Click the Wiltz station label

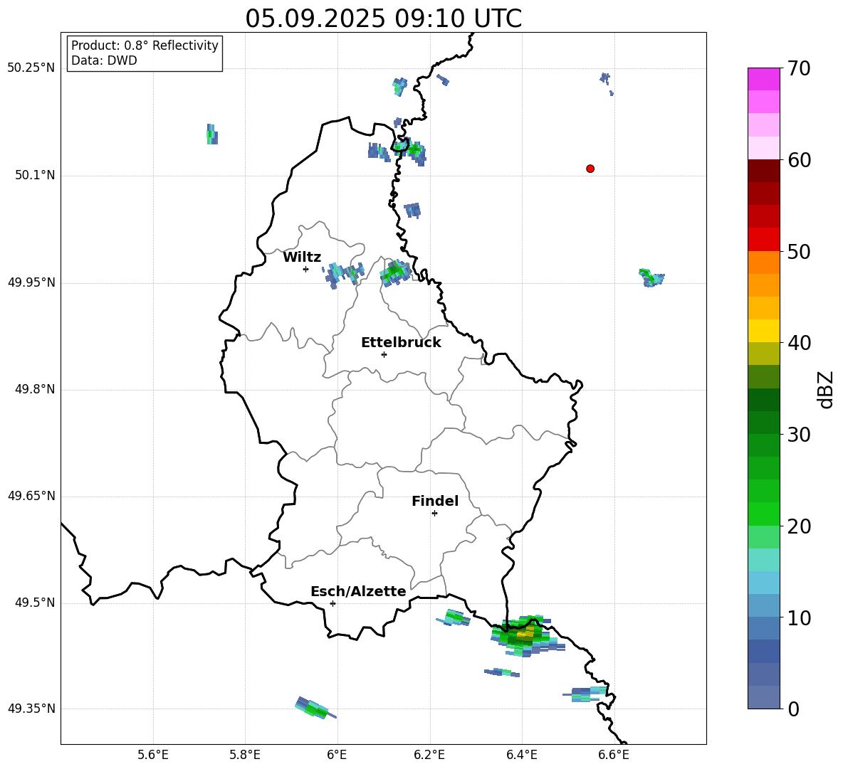click(302, 258)
